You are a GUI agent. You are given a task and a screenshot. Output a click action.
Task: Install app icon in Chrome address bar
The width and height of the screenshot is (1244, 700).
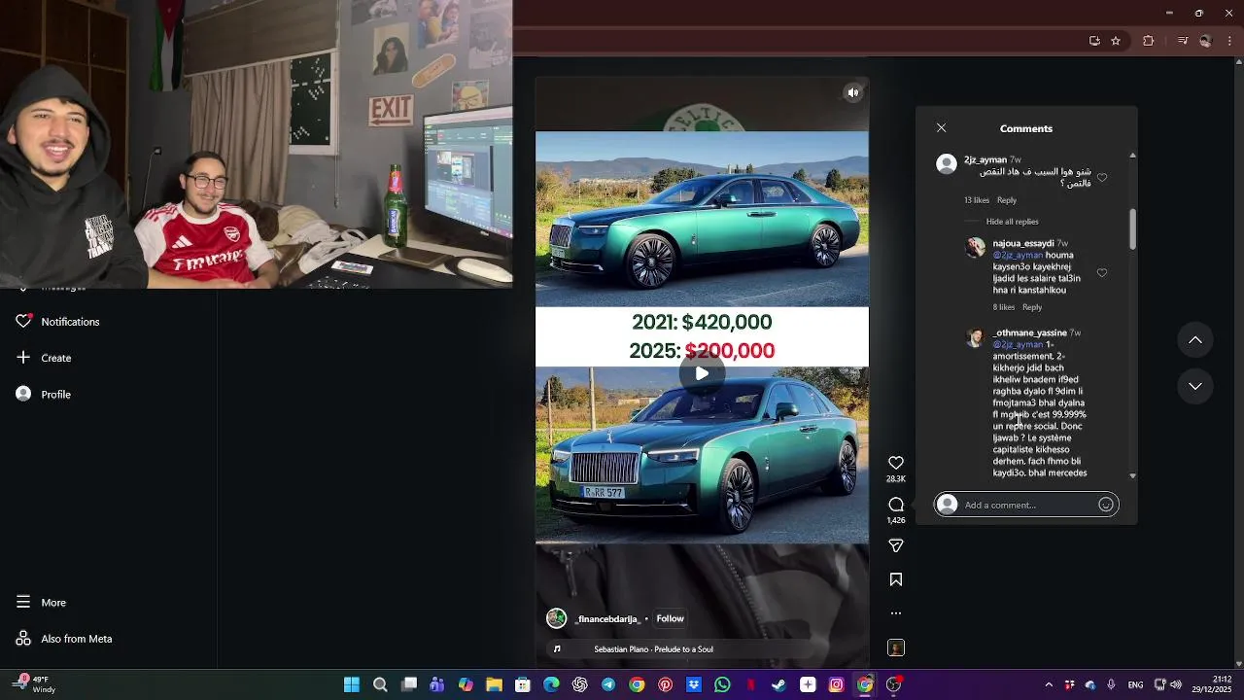[x=1094, y=41]
